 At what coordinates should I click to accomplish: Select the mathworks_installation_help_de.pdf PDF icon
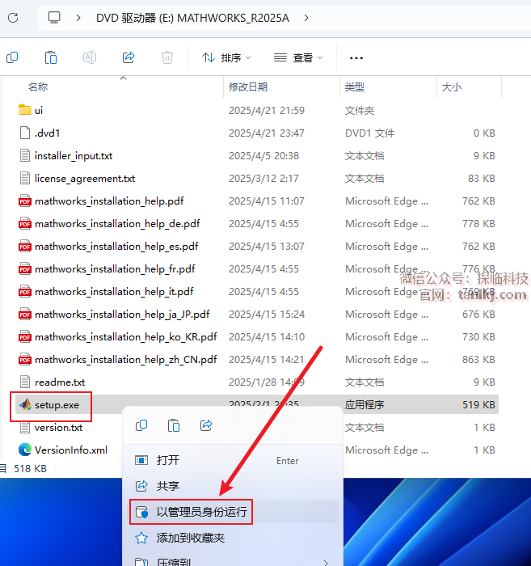(x=25, y=223)
